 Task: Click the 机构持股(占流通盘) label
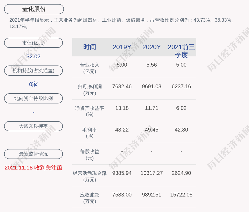pyautogui.click(x=33, y=71)
